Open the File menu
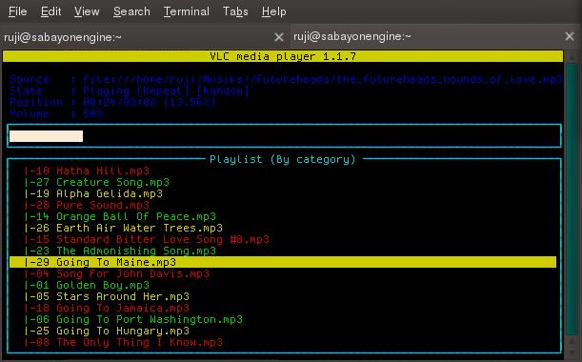This screenshot has height=362, width=582. [17, 11]
